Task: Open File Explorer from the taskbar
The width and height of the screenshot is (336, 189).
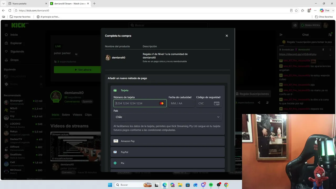Action: tap(180, 185)
